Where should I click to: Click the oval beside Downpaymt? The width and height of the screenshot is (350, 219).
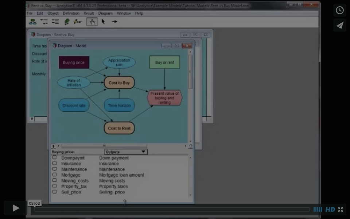click(54, 158)
